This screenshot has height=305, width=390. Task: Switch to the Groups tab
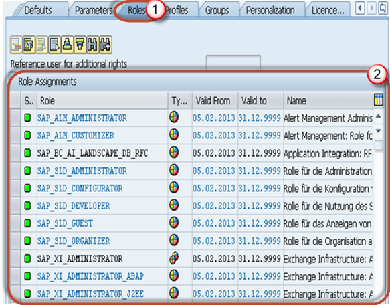tap(217, 10)
